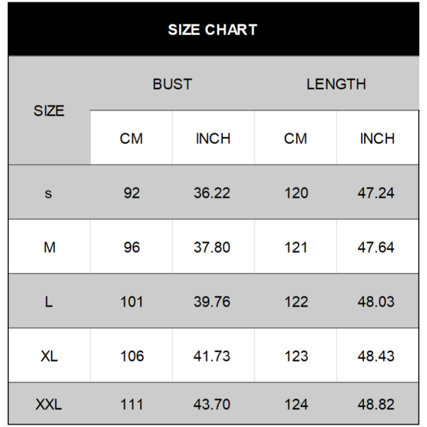Click the BUST column header
The width and height of the screenshot is (427, 427).
pyautogui.click(x=172, y=84)
